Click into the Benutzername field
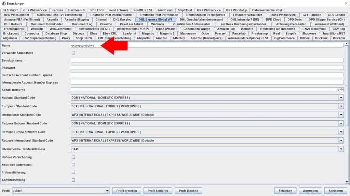 [x=207, y=60]
